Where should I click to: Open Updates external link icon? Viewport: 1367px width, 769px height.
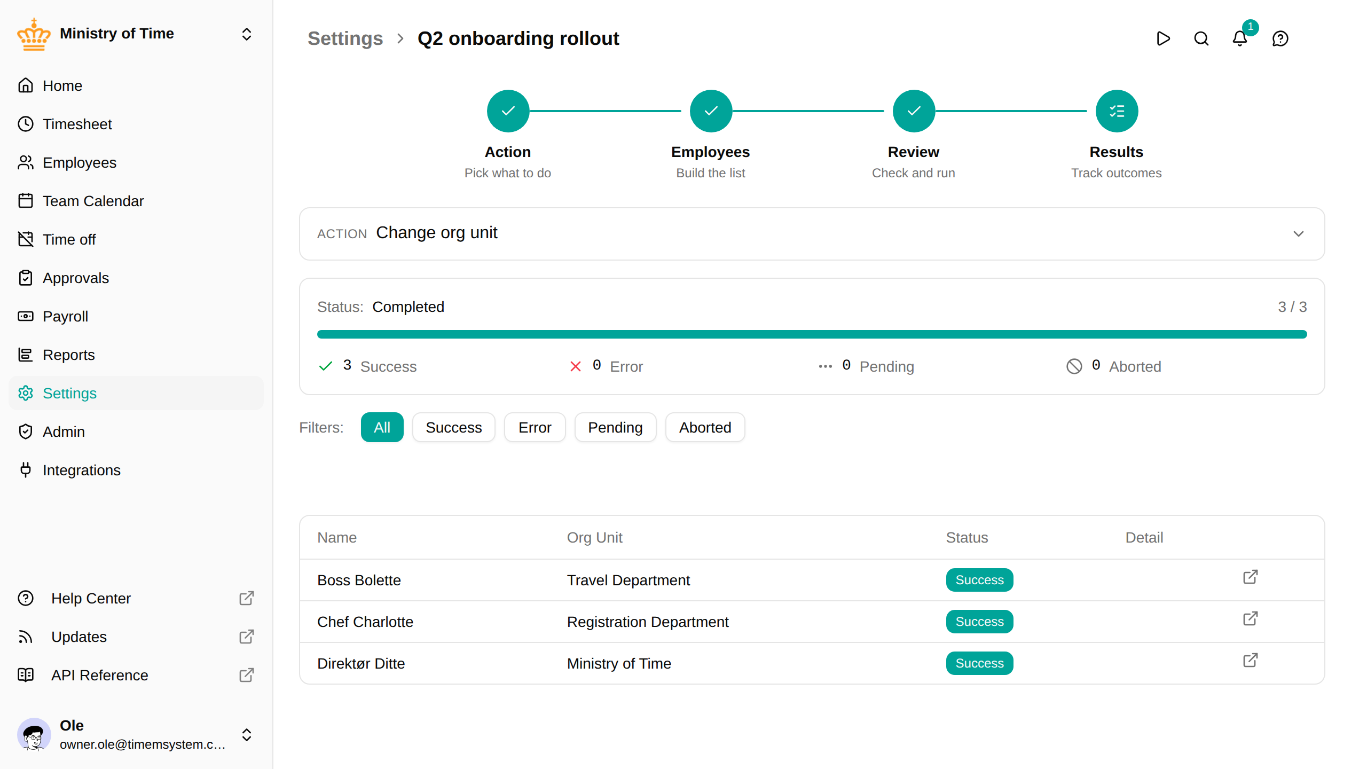pyautogui.click(x=246, y=637)
